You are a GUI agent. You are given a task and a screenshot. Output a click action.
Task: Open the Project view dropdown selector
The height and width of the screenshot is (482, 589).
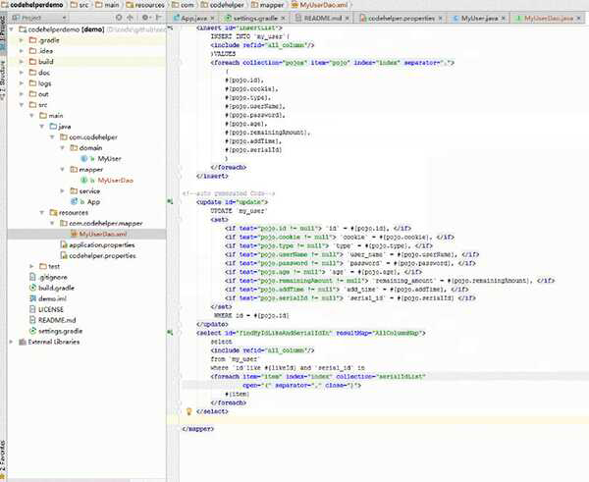(x=41, y=18)
